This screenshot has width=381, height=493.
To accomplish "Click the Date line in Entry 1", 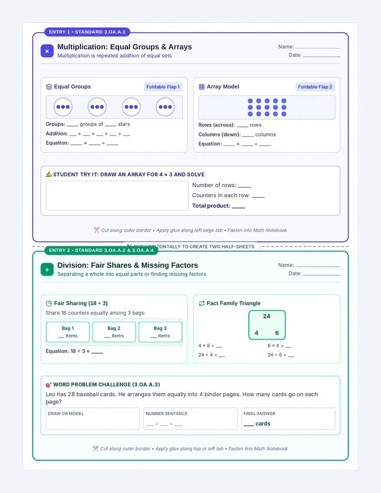I will point(322,56).
